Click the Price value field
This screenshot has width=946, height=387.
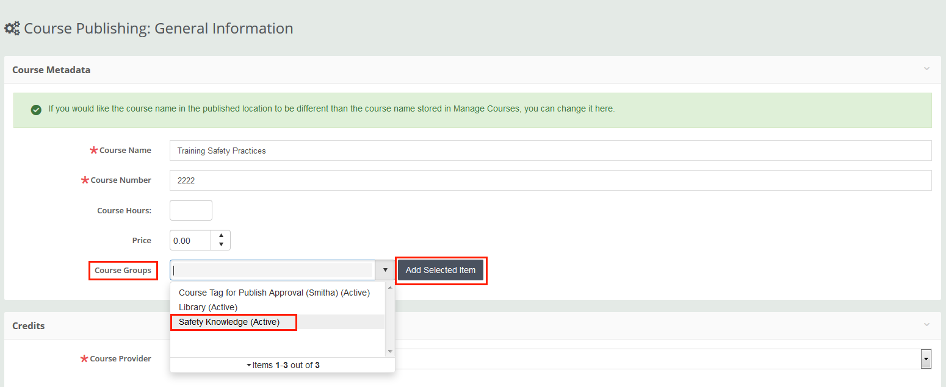pos(190,241)
